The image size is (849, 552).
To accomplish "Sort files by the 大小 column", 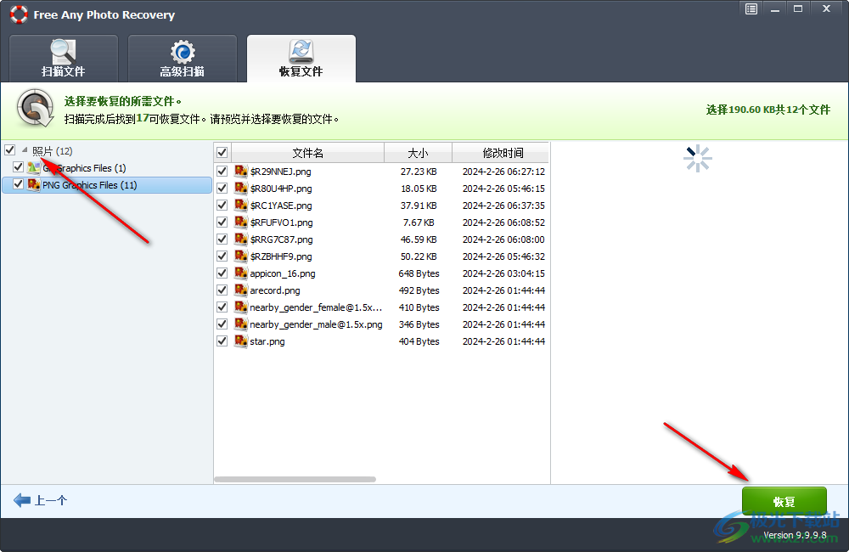I will coord(418,152).
